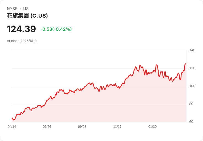Click the dot separator between NYSE and US
Screen dimensions: 203x141
coord(20,9)
